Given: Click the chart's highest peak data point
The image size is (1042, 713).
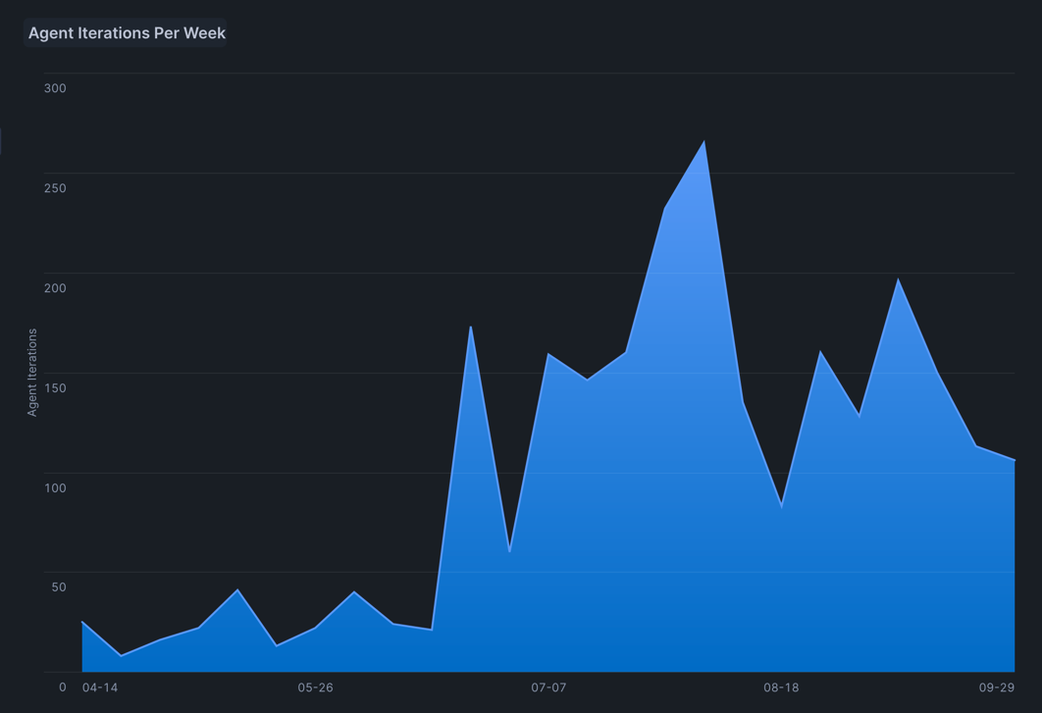Looking at the screenshot, I should click(x=703, y=141).
